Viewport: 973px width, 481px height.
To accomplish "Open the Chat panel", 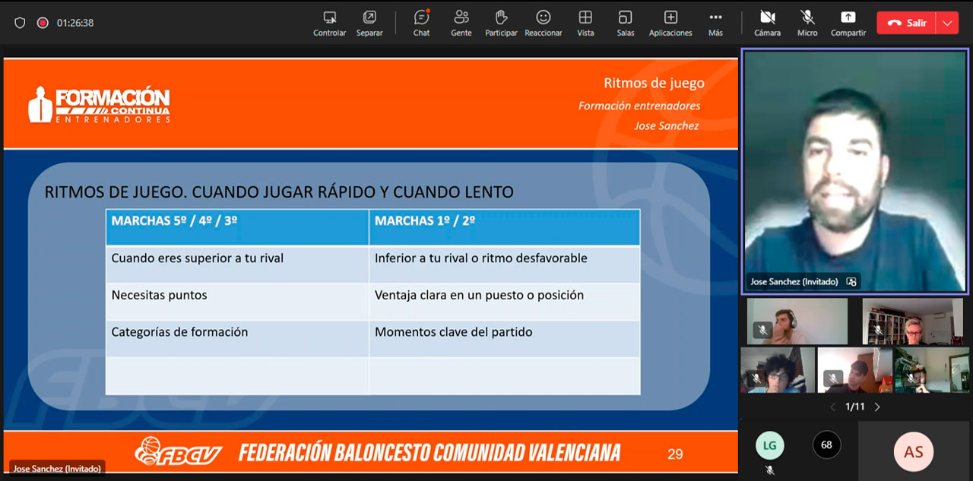I will [421, 23].
